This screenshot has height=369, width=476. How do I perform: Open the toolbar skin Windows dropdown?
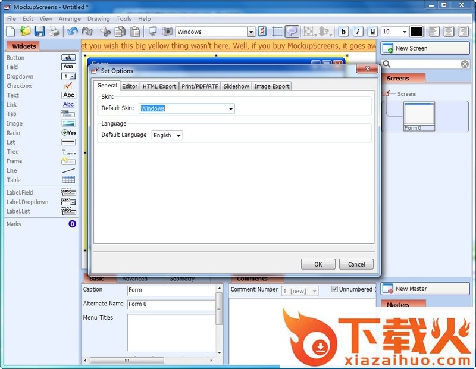251,32
